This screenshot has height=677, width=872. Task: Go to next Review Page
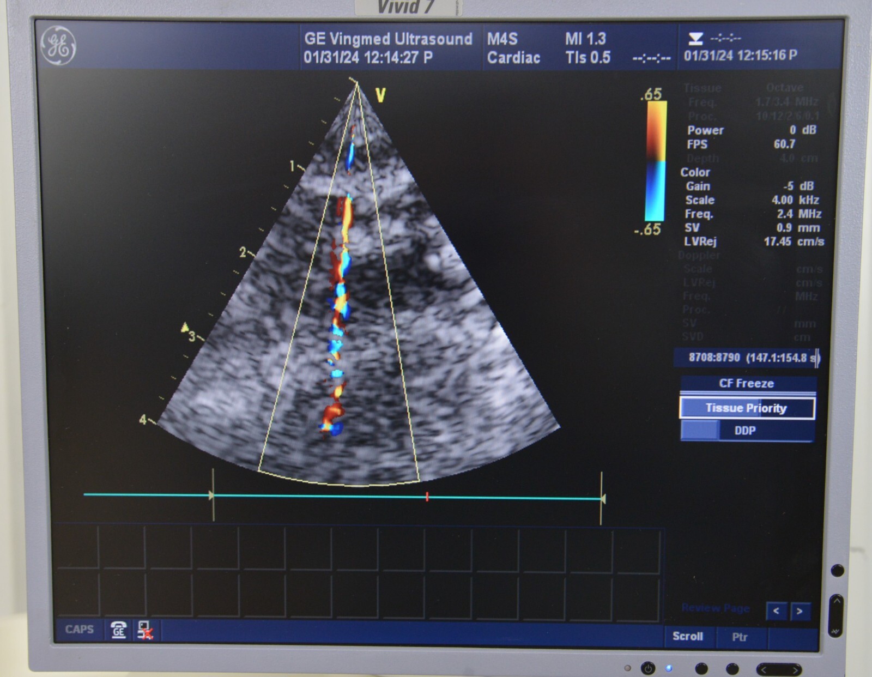(x=800, y=611)
